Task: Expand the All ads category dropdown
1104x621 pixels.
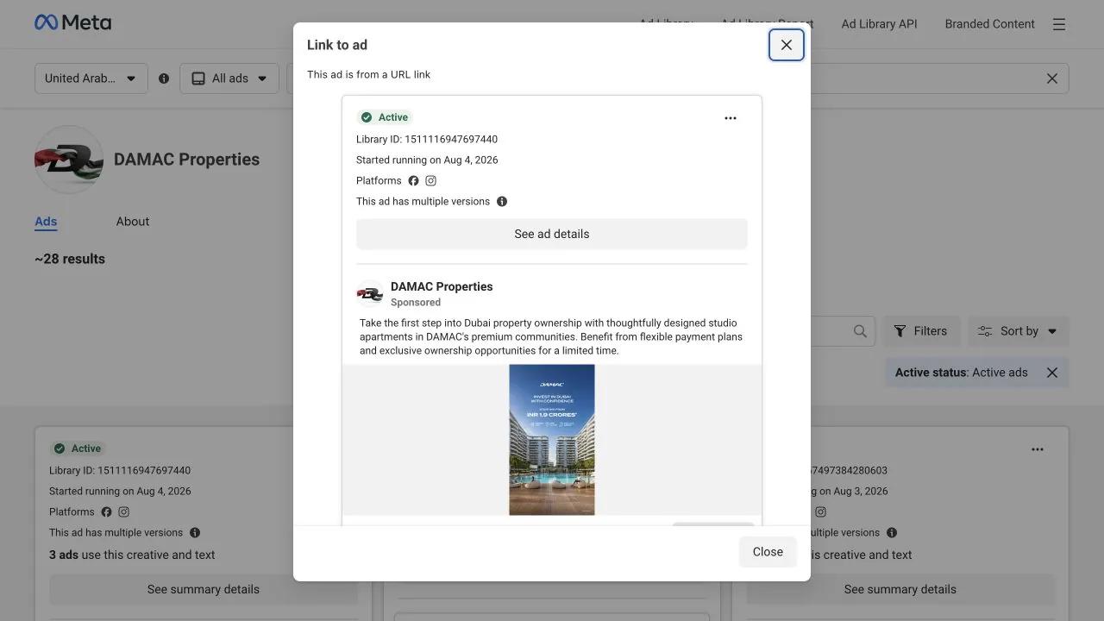Action: click(x=229, y=78)
